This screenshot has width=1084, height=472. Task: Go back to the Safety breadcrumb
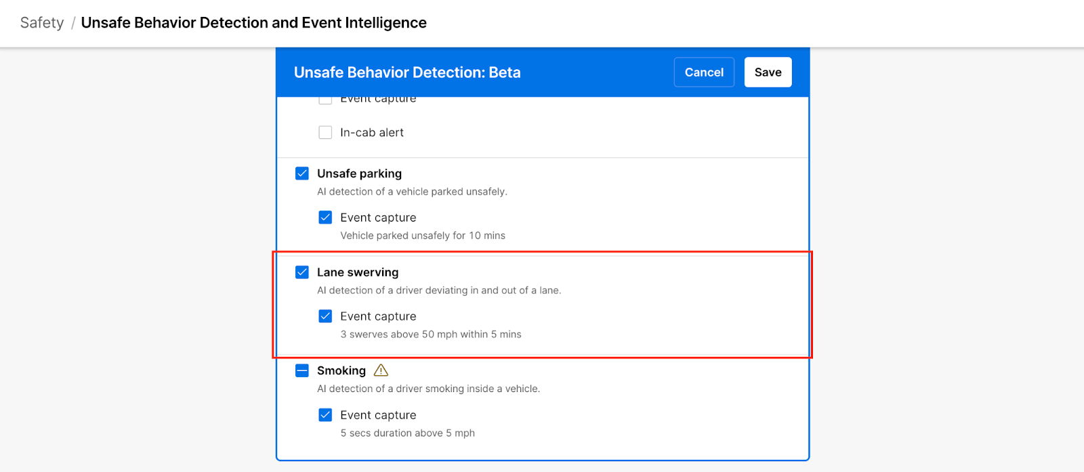42,23
